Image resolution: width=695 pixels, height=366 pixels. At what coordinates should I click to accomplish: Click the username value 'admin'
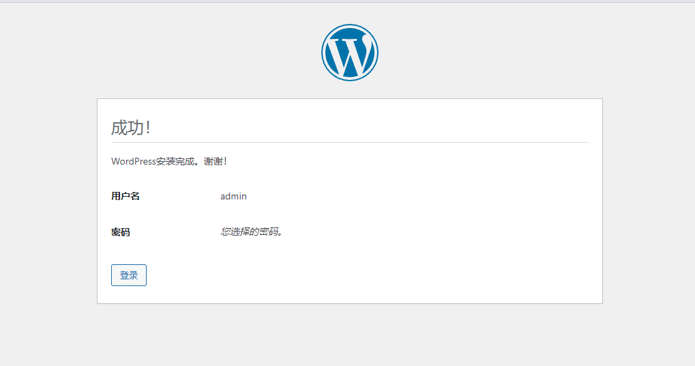(x=233, y=196)
